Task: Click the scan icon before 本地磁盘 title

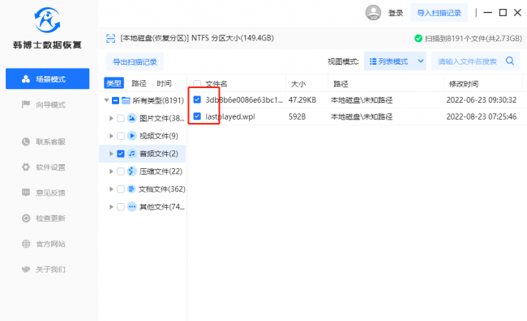Action: 110,38
